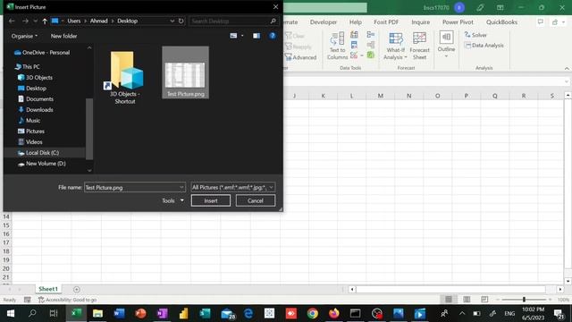The height and width of the screenshot is (322, 572).
Task: Click the Consolidate icon in Data Tools
Action: 371,35
